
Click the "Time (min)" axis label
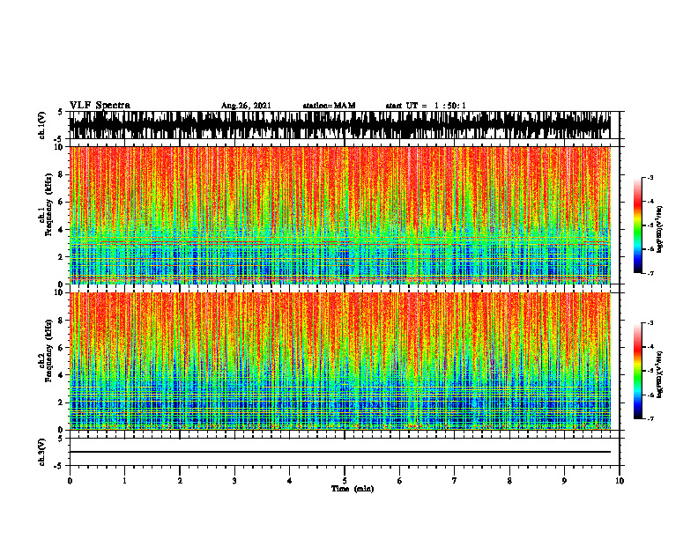pos(353,489)
